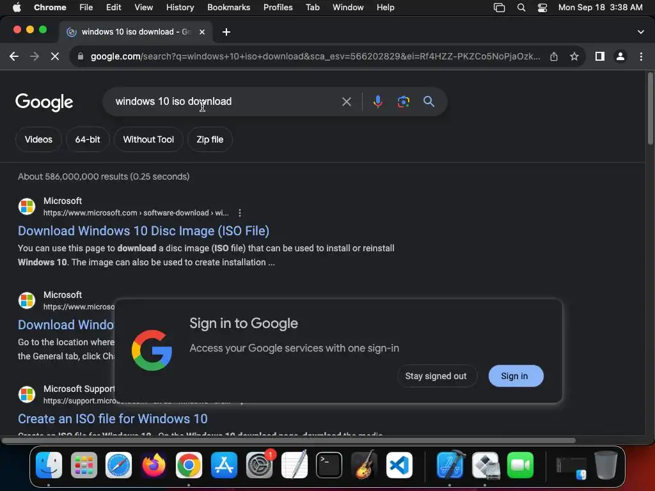
Task: Stop page loading with X button
Action: click(x=55, y=56)
